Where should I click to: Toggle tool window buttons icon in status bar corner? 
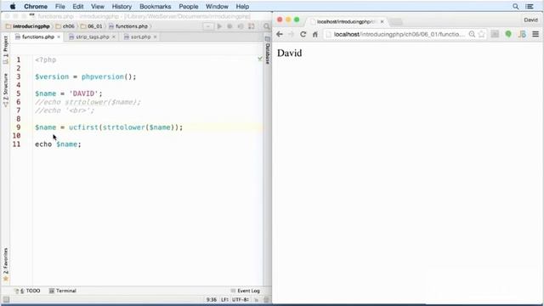6,299
